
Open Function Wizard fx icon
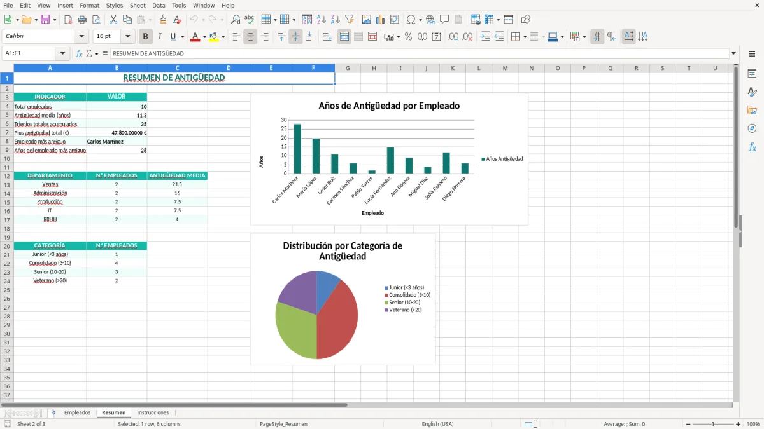79,53
